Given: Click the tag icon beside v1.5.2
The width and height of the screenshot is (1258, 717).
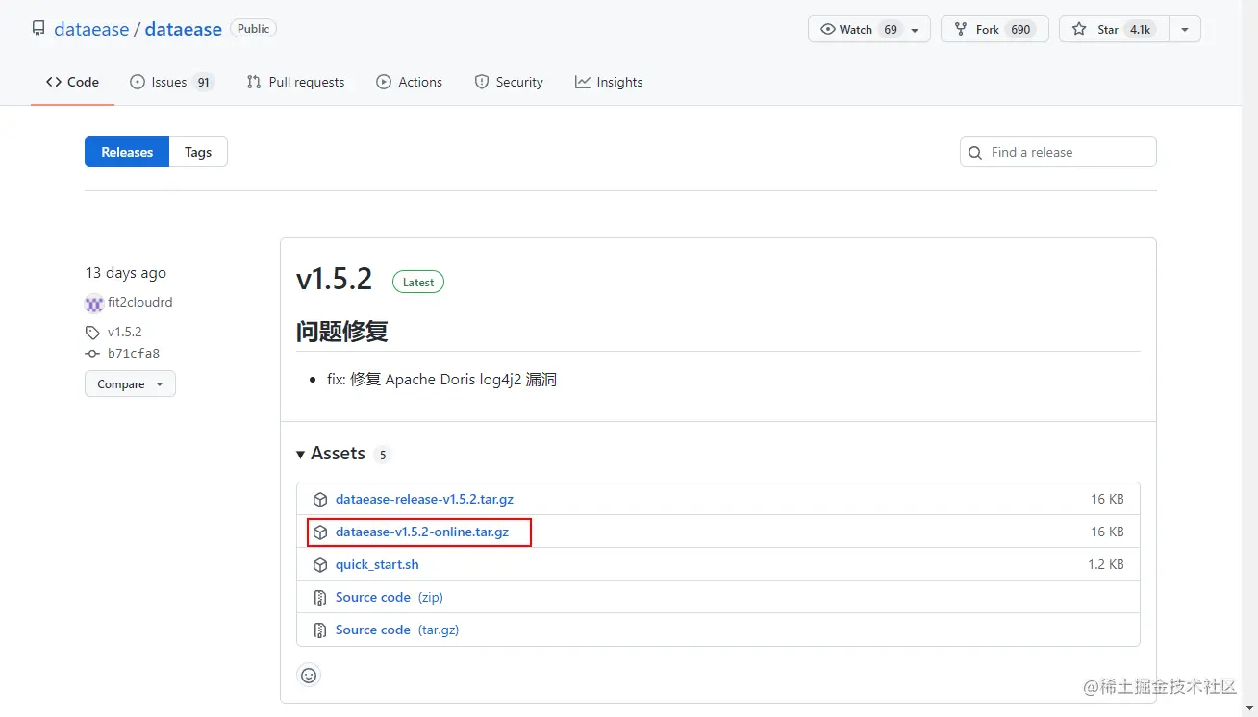Looking at the screenshot, I should (92, 333).
